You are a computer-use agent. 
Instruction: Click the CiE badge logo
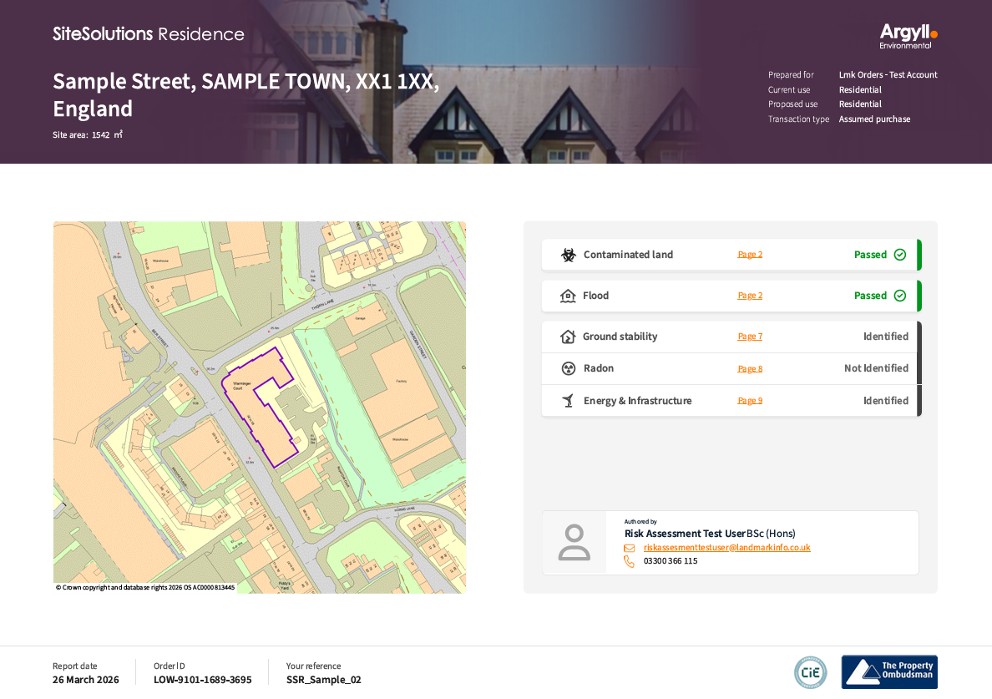coord(810,672)
